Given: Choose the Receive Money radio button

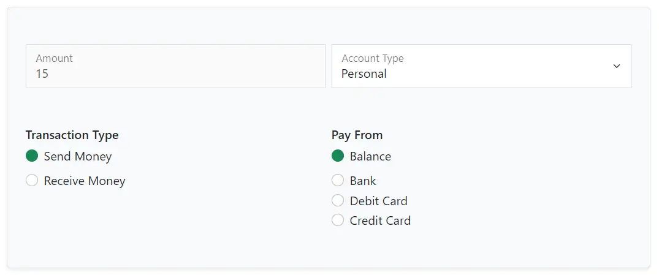Looking at the screenshot, I should 32,181.
